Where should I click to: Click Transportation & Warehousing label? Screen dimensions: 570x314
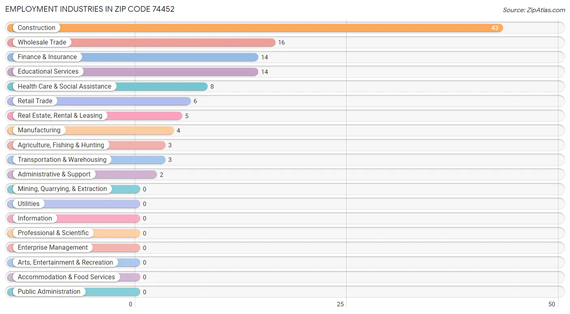tap(62, 159)
